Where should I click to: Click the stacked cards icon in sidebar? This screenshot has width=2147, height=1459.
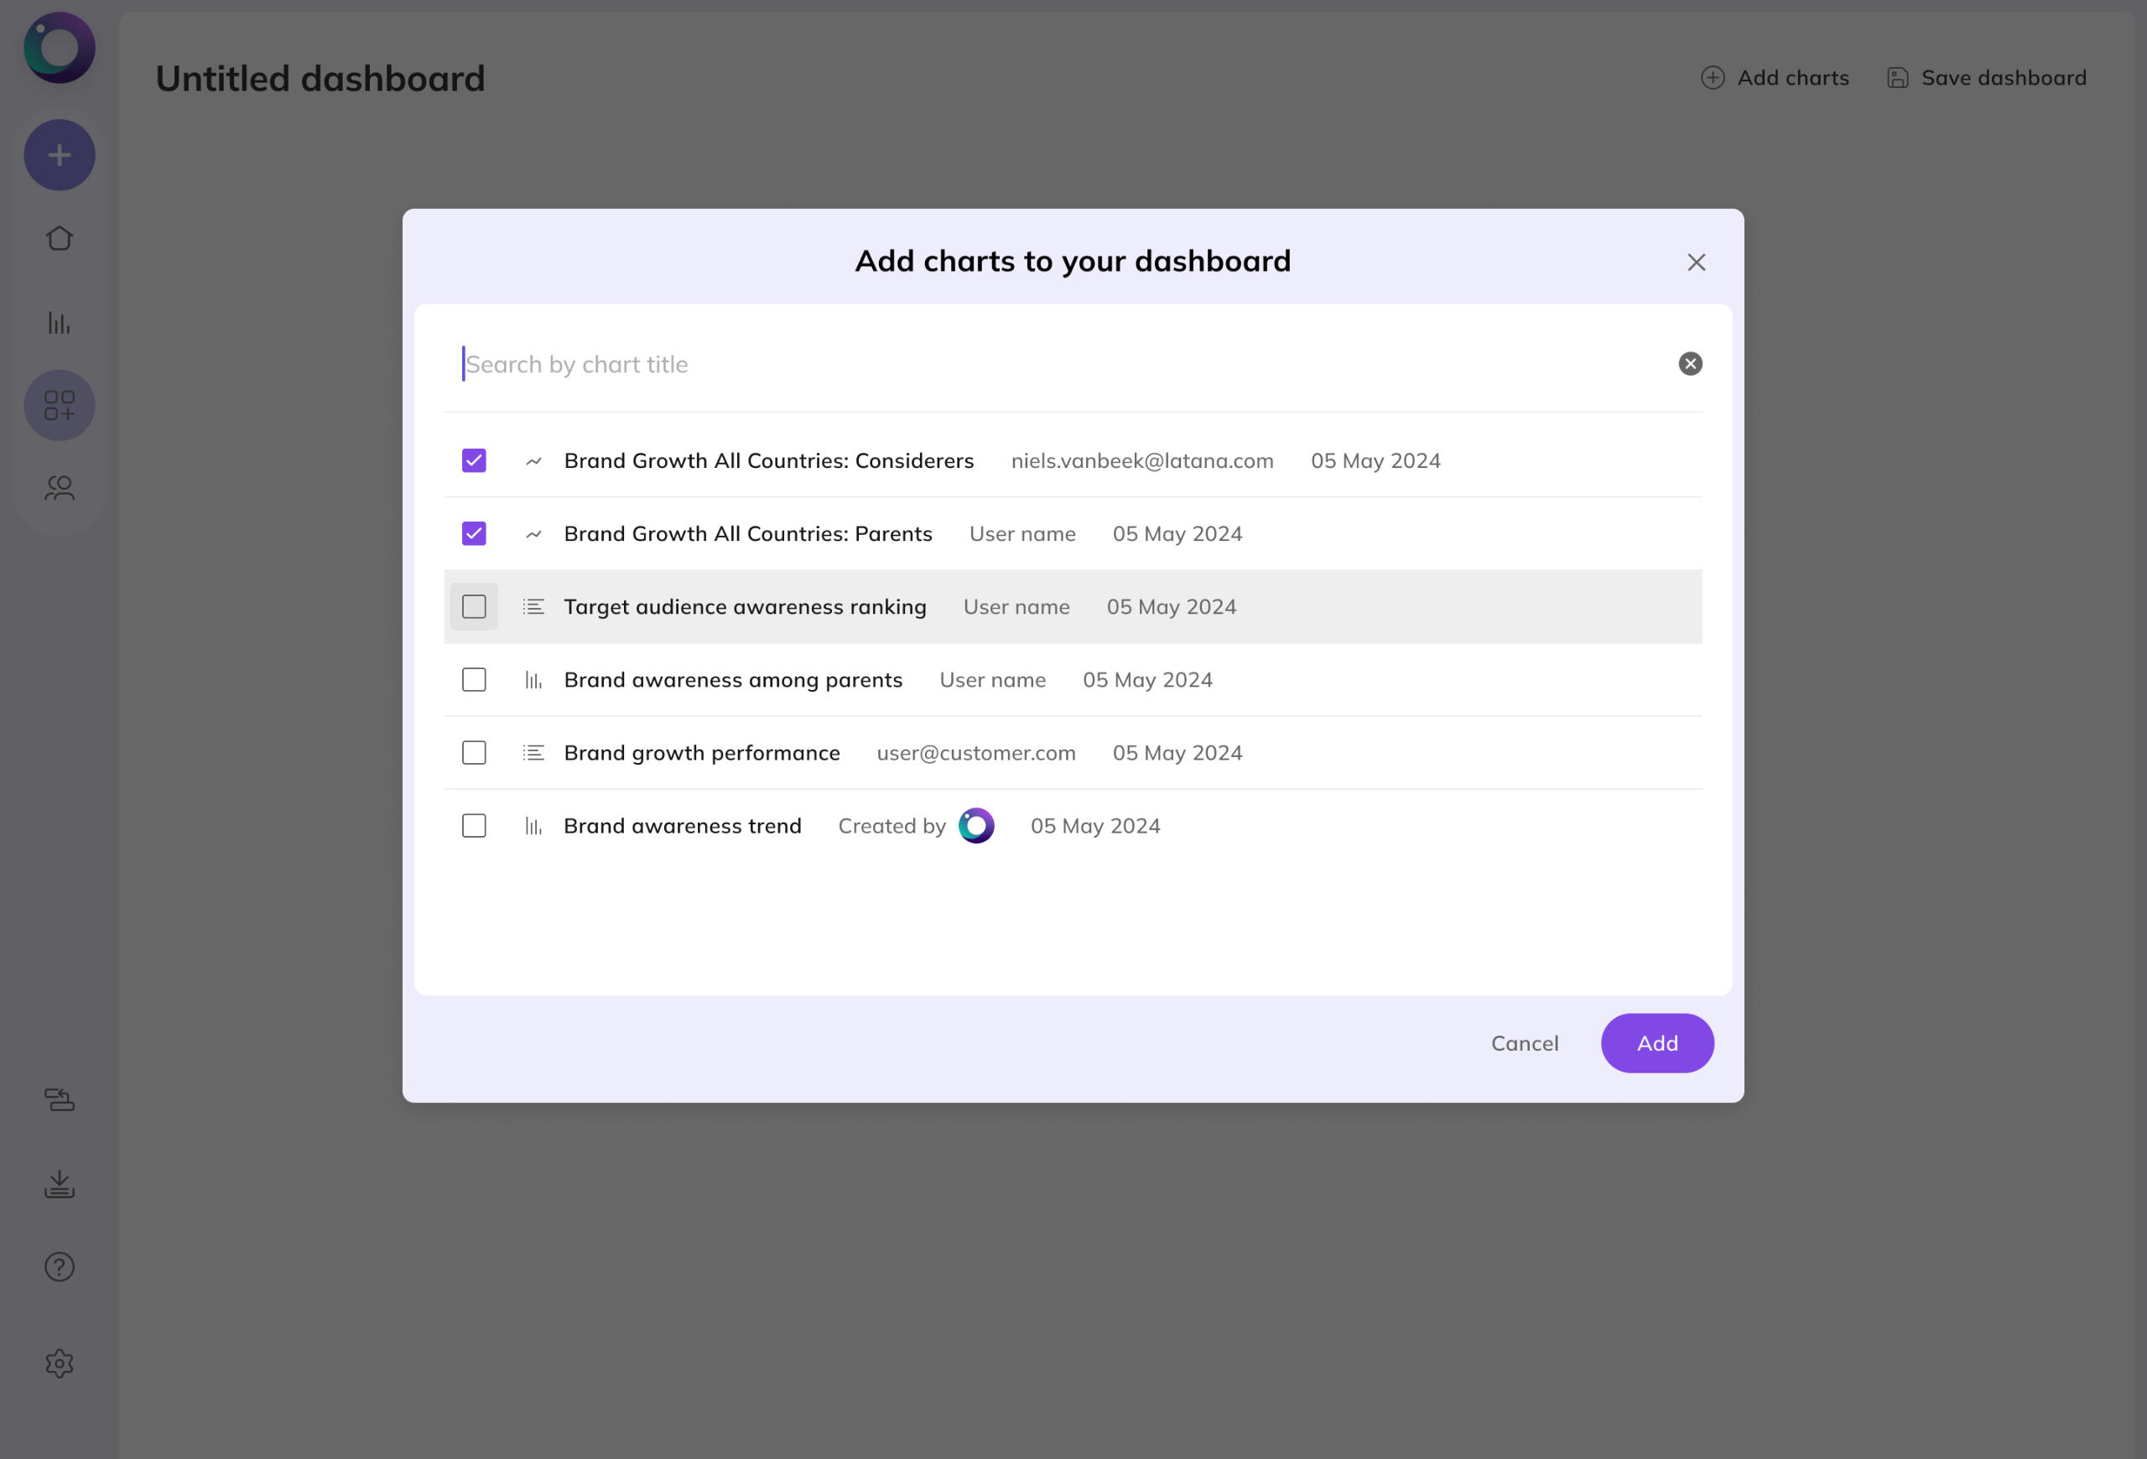coord(59,1100)
